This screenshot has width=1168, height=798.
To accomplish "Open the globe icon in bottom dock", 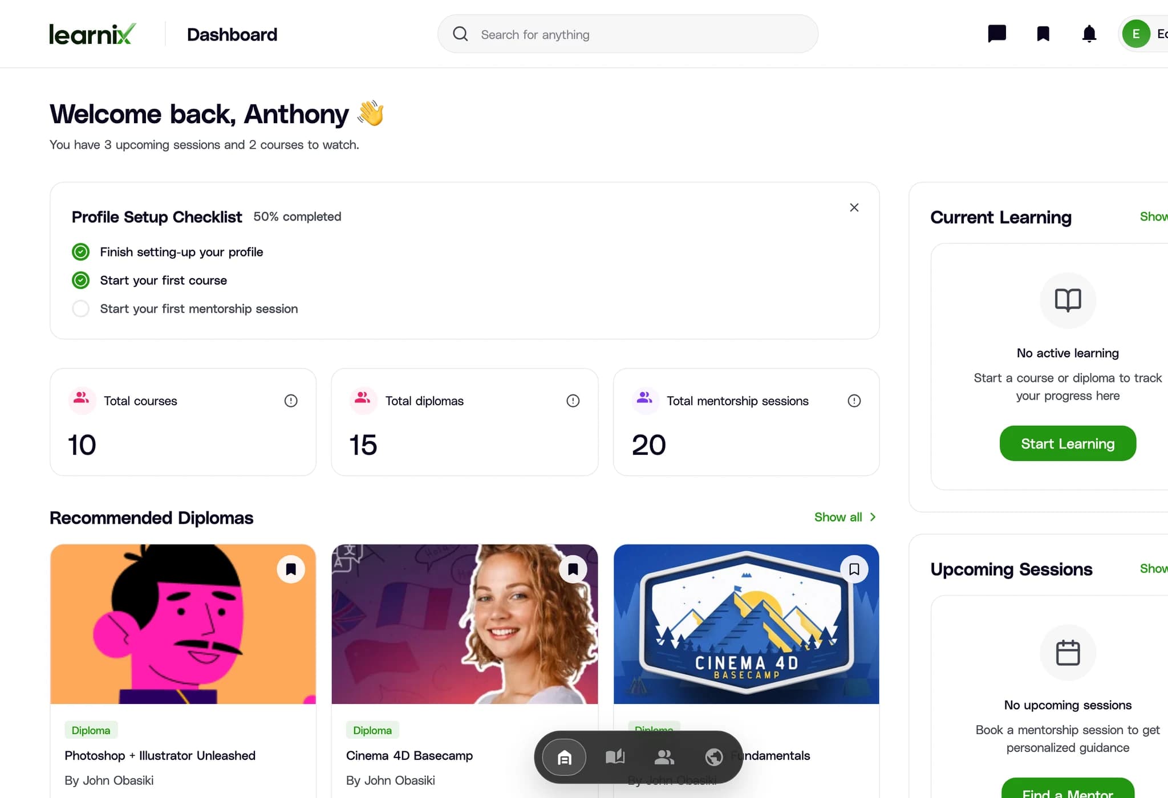I will tap(714, 757).
